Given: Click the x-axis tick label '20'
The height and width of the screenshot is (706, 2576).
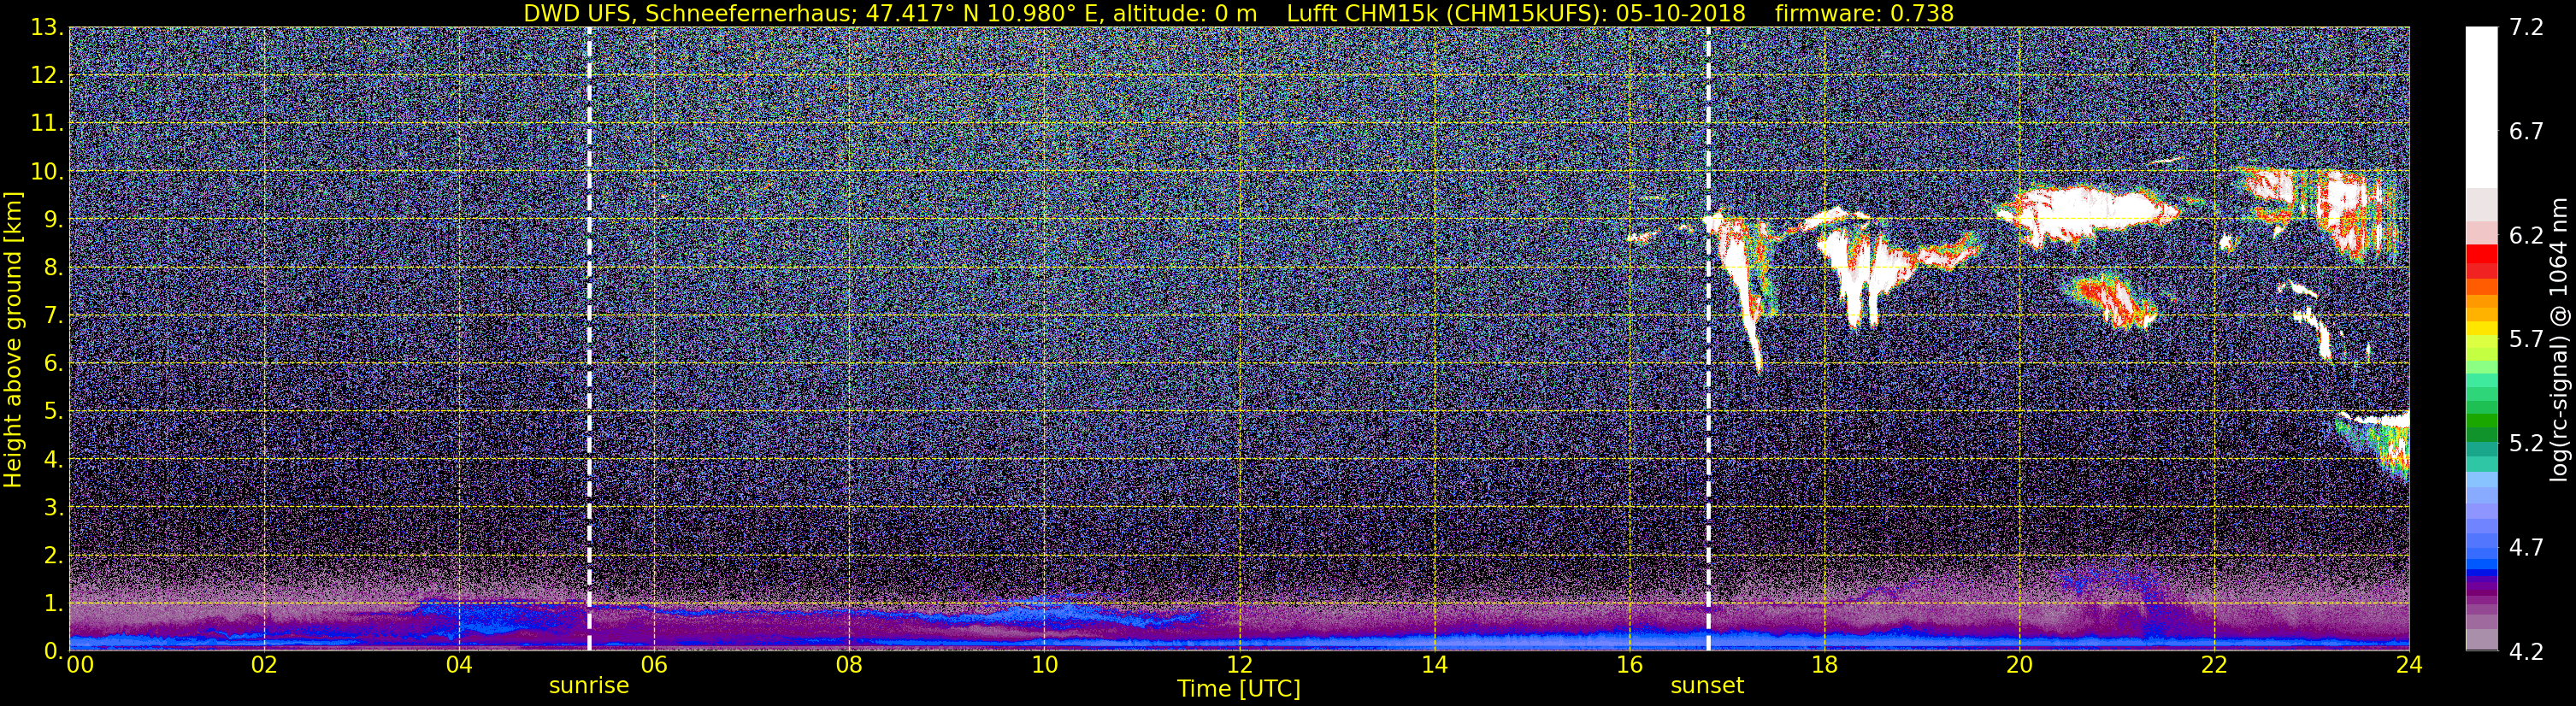Looking at the screenshot, I should (x=2019, y=665).
